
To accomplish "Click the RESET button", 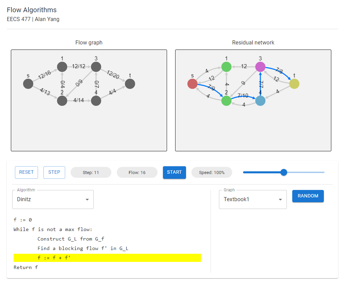I will [26, 172].
